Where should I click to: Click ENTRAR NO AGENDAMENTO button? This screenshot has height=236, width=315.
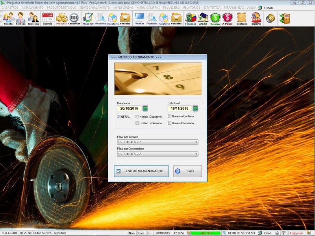(141, 171)
